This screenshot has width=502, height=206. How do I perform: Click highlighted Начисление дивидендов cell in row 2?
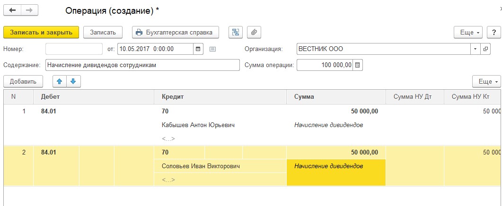[336, 172]
